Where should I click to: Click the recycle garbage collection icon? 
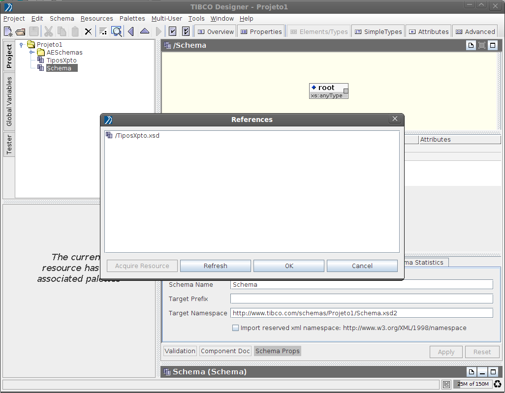[x=498, y=384]
